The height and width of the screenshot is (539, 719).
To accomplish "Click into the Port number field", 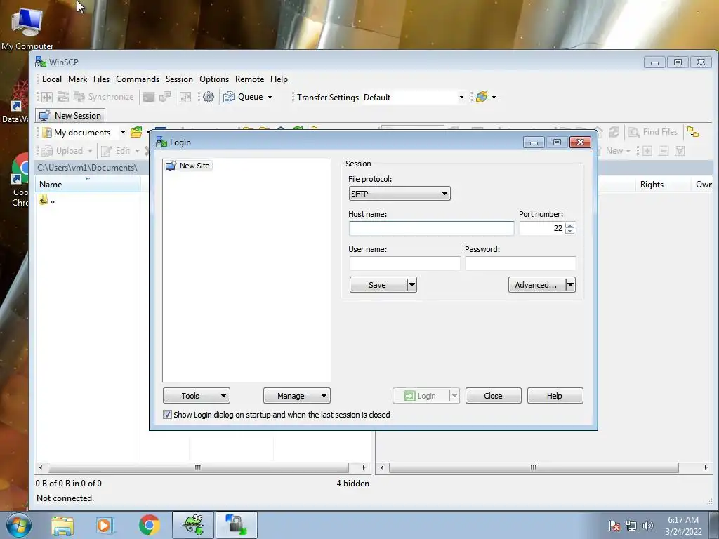I will click(x=542, y=228).
